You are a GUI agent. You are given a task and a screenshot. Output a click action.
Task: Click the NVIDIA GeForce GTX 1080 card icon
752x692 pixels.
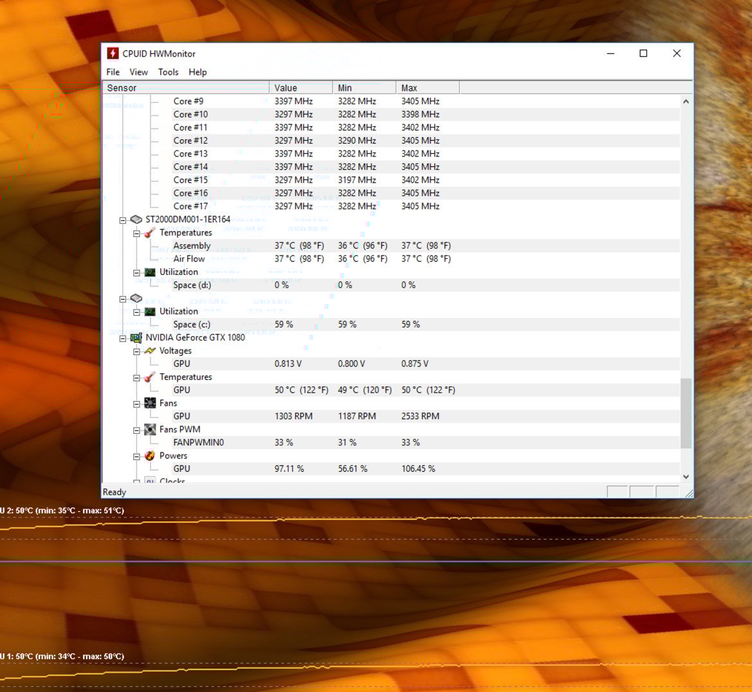pyautogui.click(x=136, y=338)
